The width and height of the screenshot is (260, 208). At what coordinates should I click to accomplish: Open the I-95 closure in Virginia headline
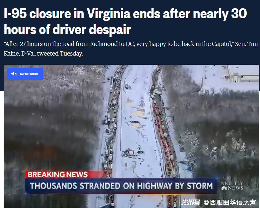tap(126, 14)
